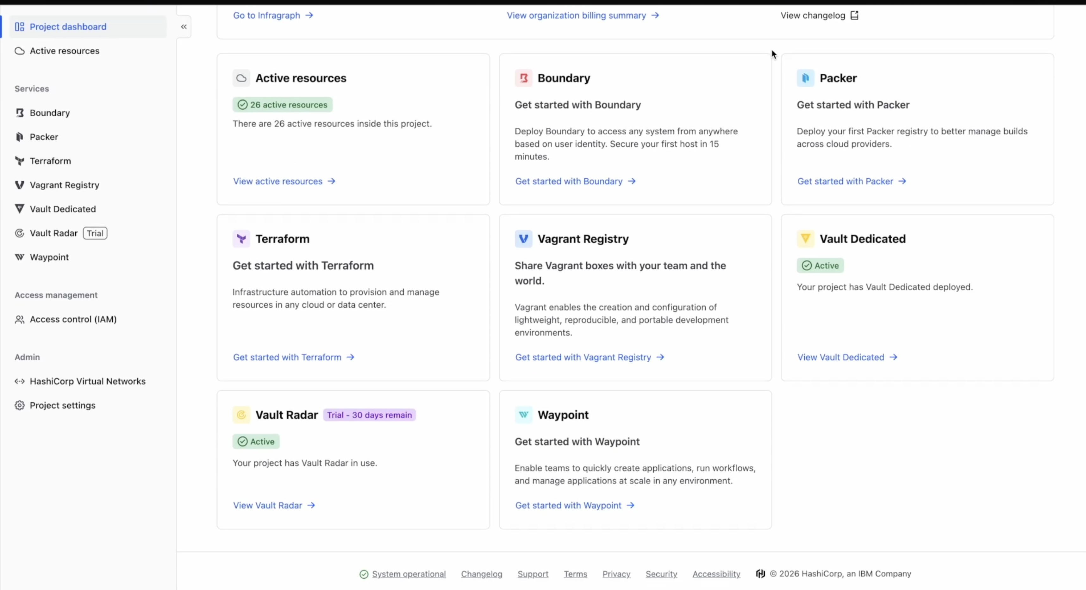Open the footer Security link
Image resolution: width=1086 pixels, height=590 pixels.
[661, 574]
